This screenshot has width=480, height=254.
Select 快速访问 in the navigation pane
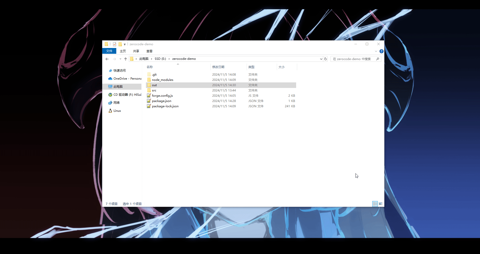120,71
